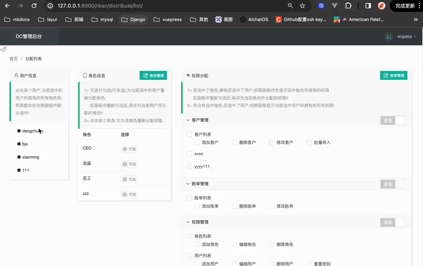423x266 pixels.
Task: Collapse the 账单管理 section chevron
Action: pos(188,184)
